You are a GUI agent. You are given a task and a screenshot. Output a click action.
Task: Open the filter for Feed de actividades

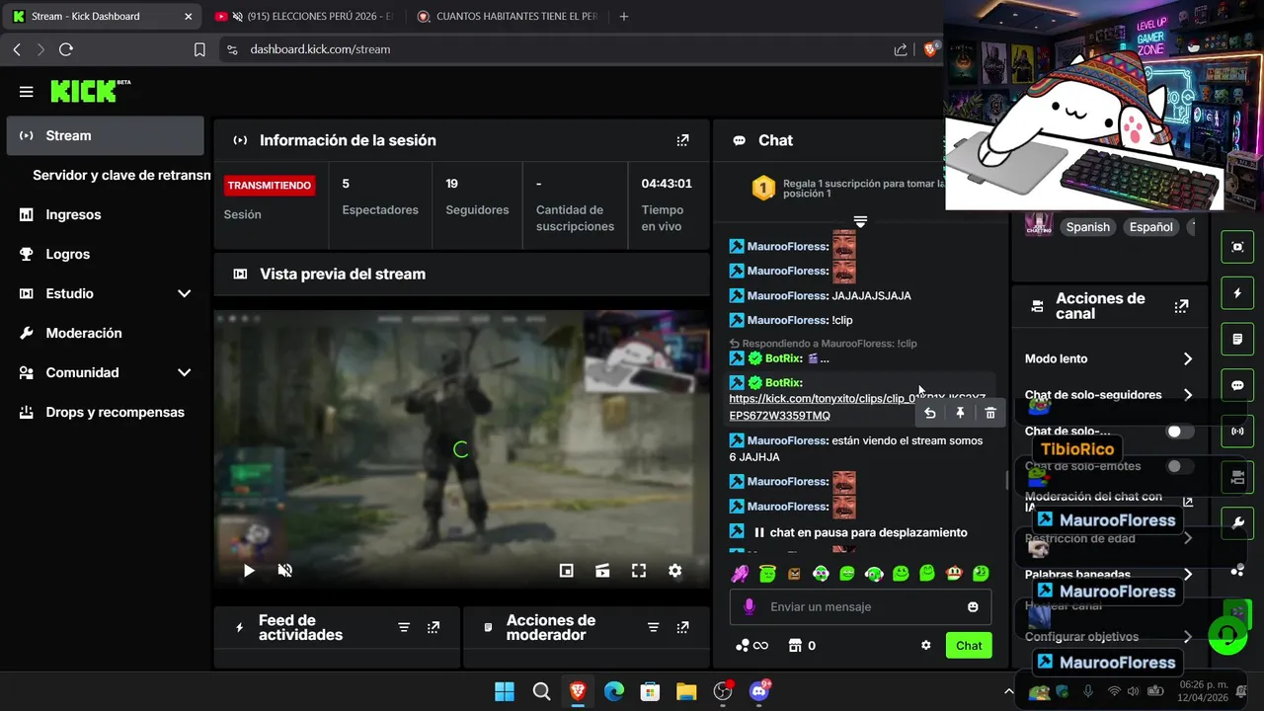tap(404, 627)
